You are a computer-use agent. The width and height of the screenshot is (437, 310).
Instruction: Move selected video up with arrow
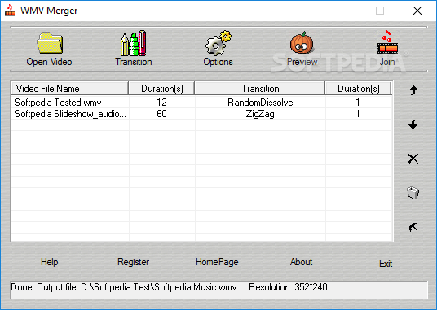tap(413, 90)
